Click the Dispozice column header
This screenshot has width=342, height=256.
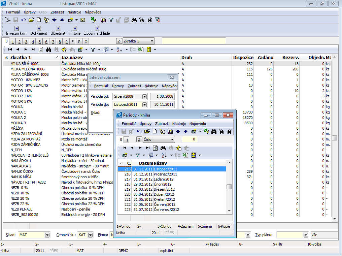[x=243, y=57]
